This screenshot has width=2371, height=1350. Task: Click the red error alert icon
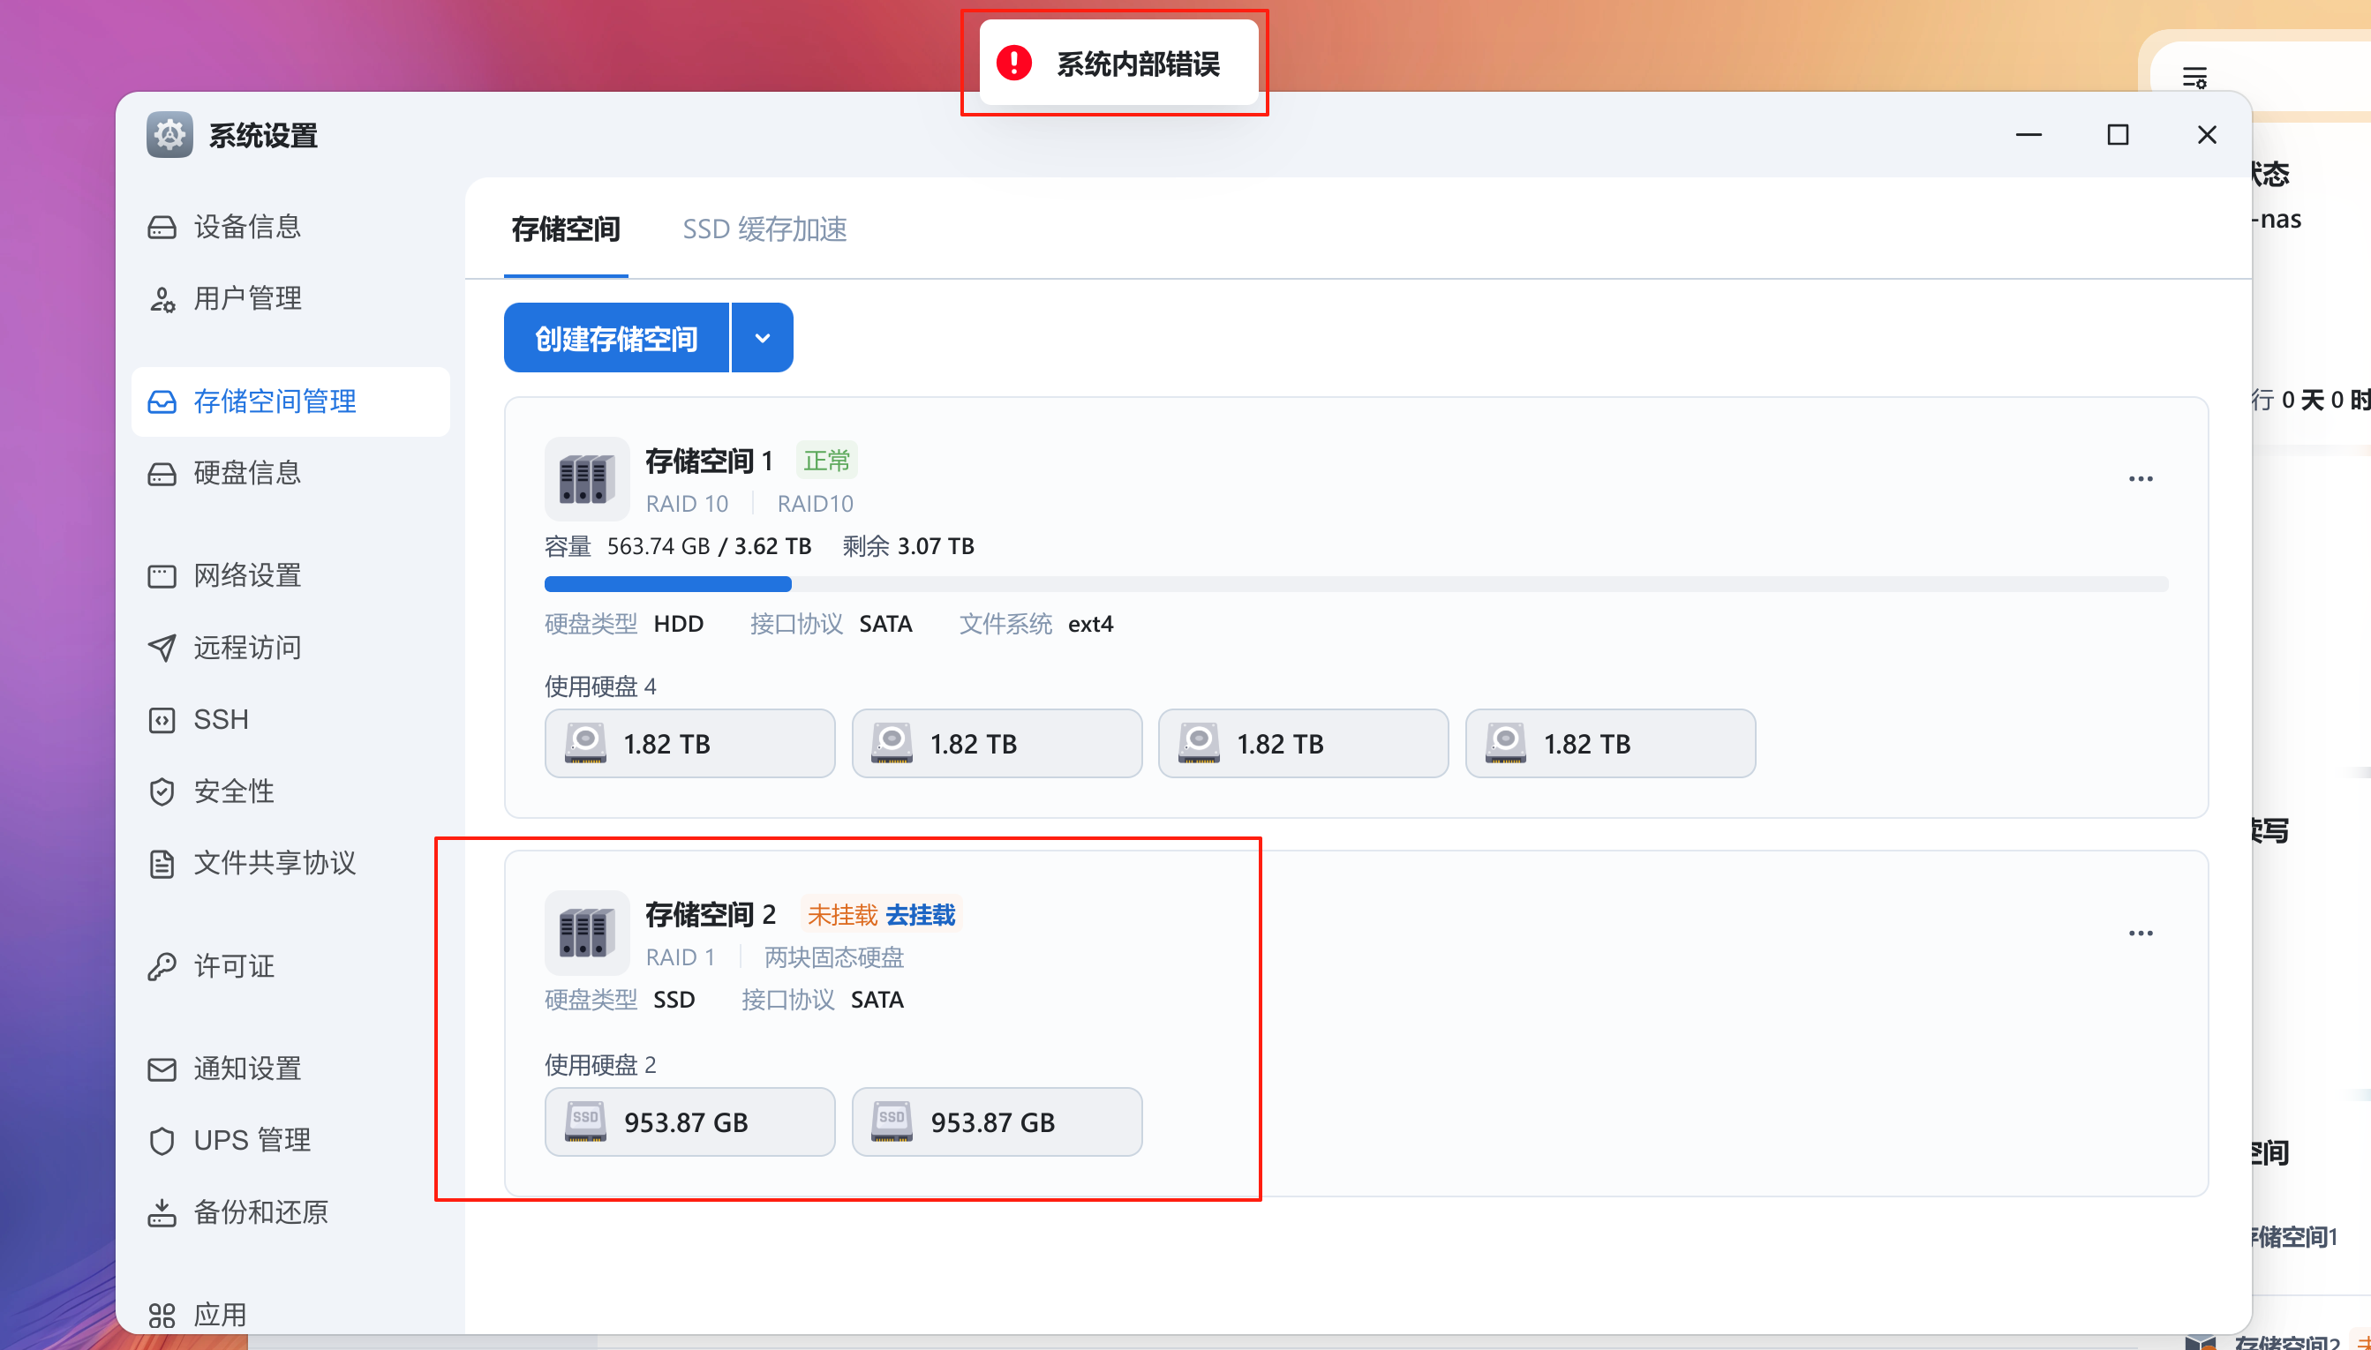coord(1014,63)
